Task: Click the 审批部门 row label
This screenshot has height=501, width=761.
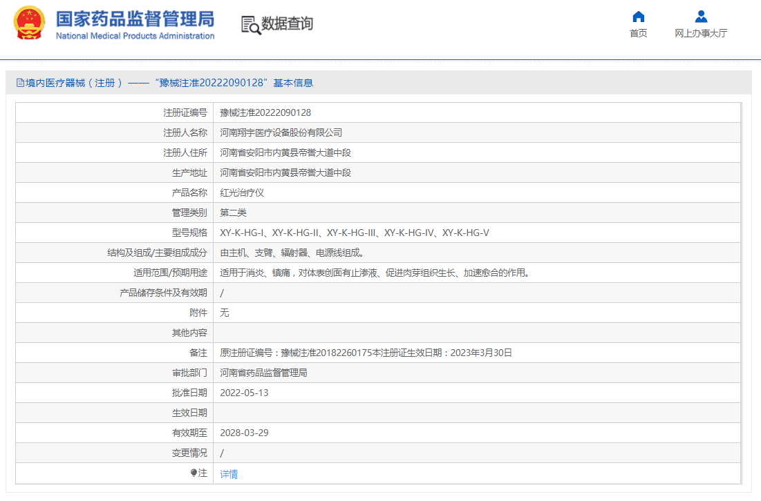Action: 189,373
